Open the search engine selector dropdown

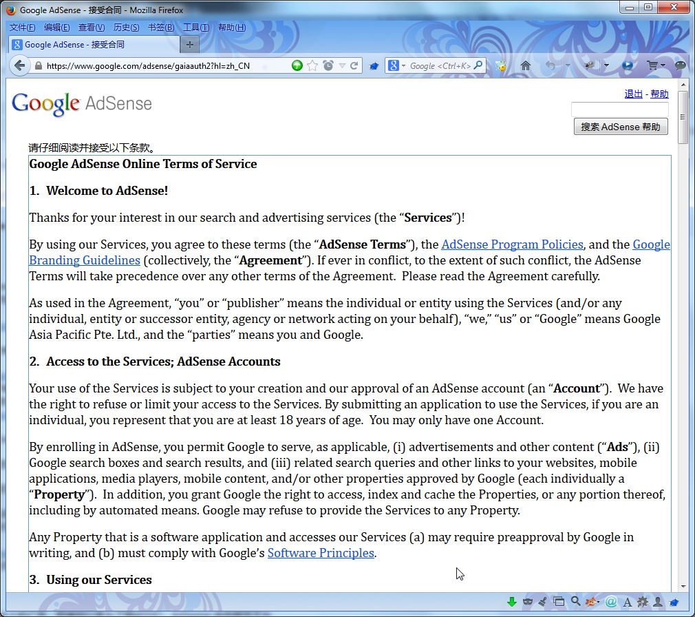point(403,65)
